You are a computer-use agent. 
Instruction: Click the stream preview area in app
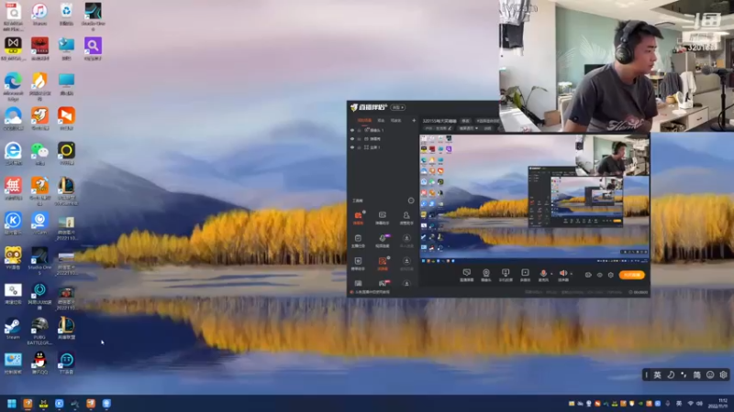pyautogui.click(x=534, y=200)
